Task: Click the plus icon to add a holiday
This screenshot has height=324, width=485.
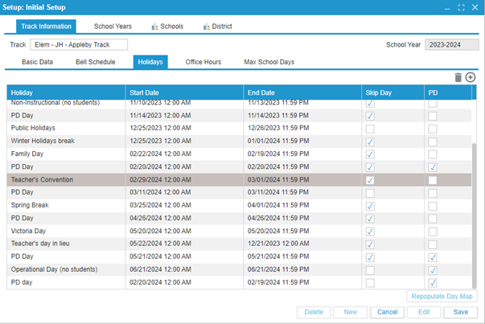Action: point(471,77)
